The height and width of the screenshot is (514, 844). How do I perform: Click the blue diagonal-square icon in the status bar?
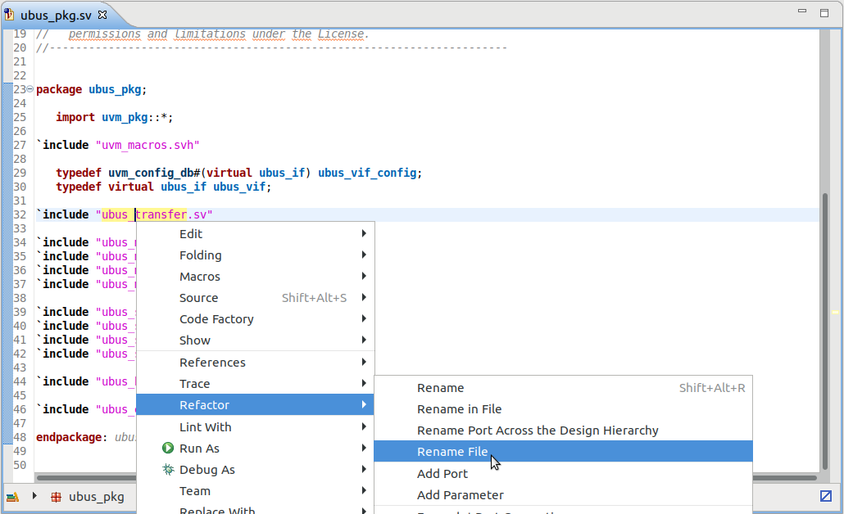click(826, 496)
